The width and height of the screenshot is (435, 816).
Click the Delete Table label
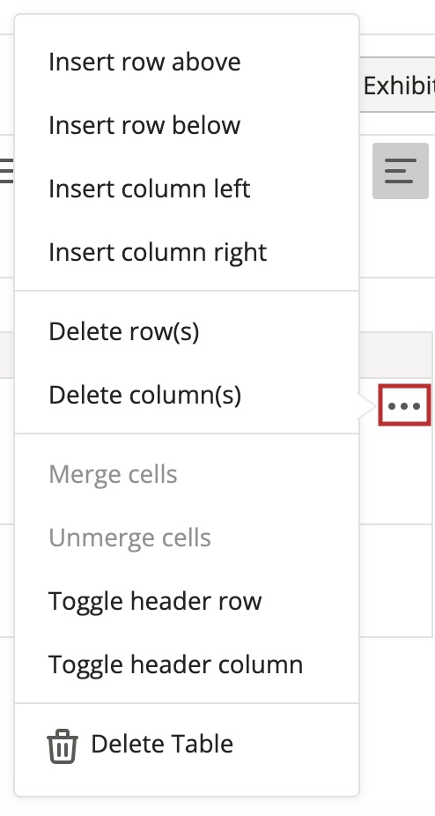point(162,744)
